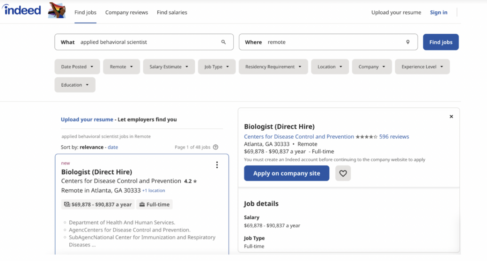Save the job with the heart icon
The height and width of the screenshot is (261, 487).
click(x=343, y=173)
